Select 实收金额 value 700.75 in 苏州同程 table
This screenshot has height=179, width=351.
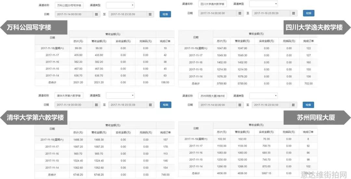tap(266, 146)
